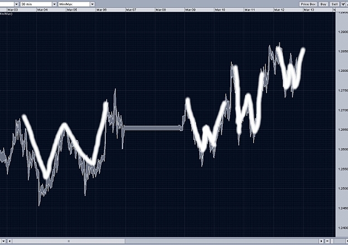Click the scroll left arrow at bottom
348x245 pixels.
pyautogui.click(x=9, y=241)
